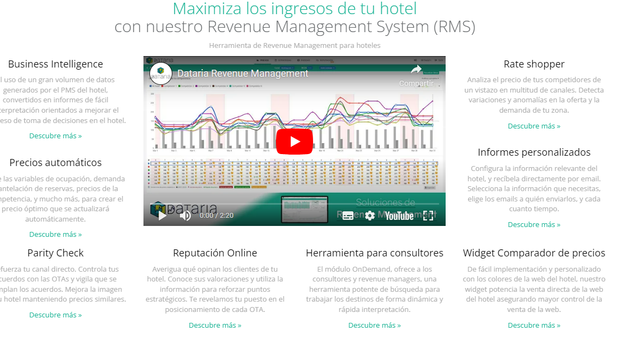The height and width of the screenshot is (337, 636).
Task: Click the small play icon in video controls
Action: click(162, 216)
